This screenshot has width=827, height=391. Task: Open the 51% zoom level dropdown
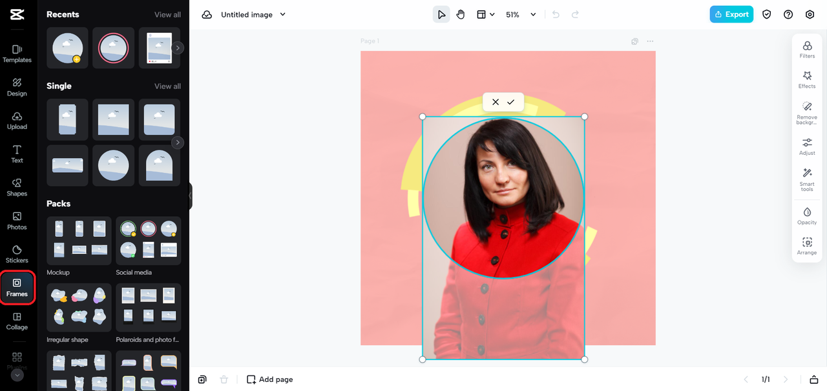tap(521, 14)
